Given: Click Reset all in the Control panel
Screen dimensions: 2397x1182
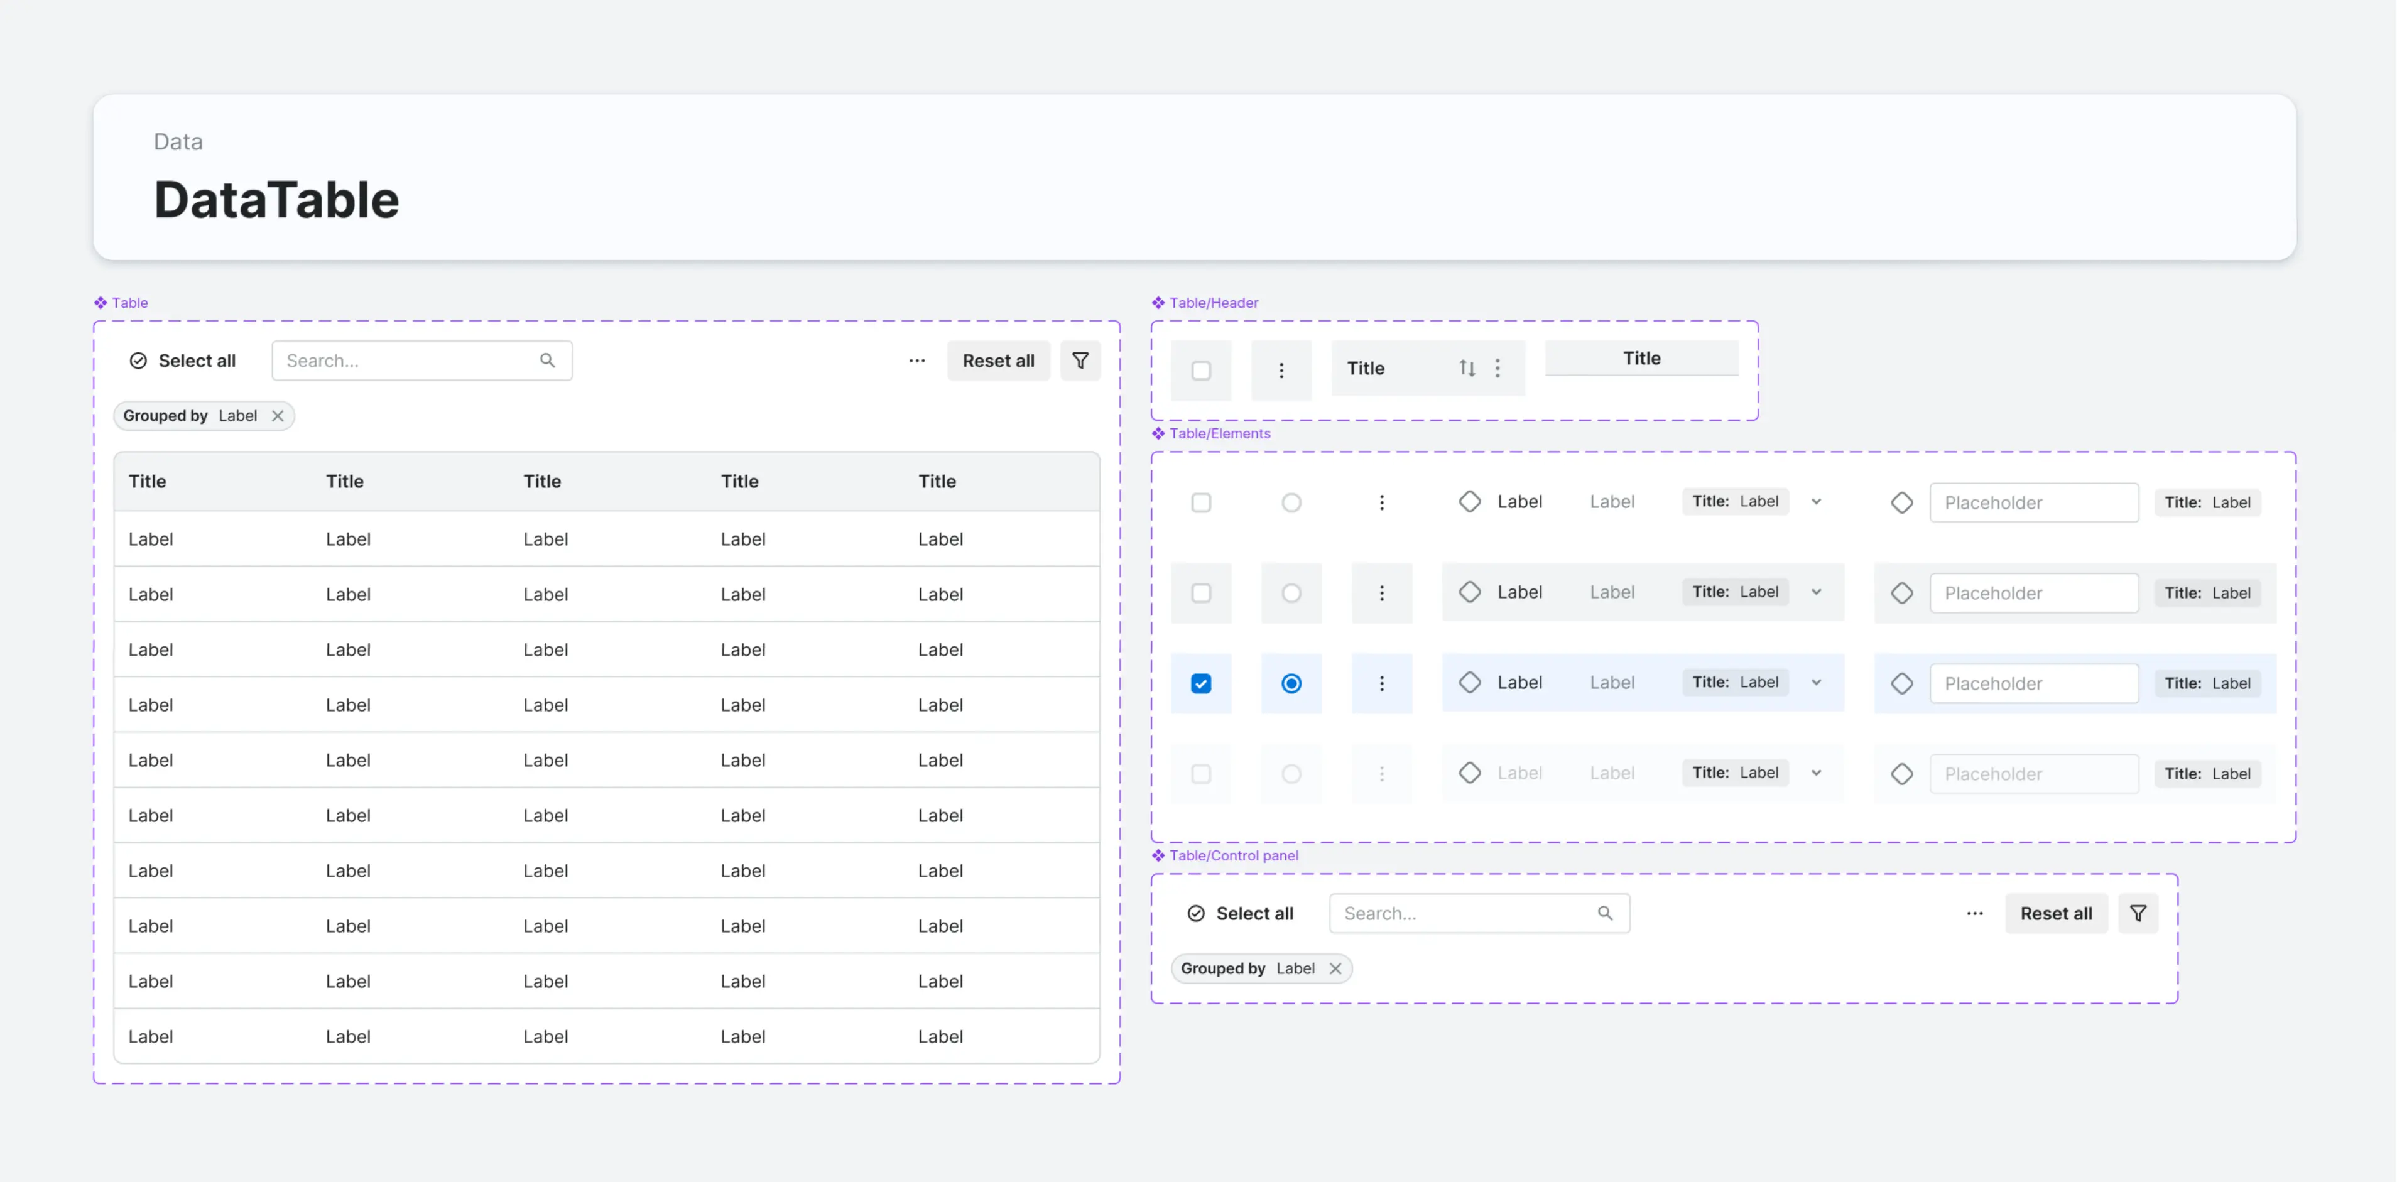Looking at the screenshot, I should click(2057, 913).
